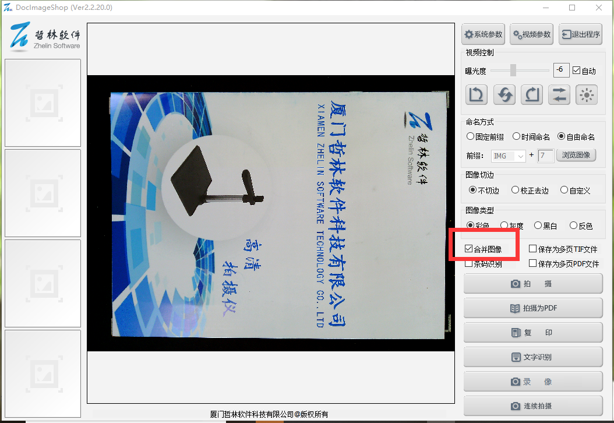
Task: Click the 录像 record video button
Action: [533, 382]
